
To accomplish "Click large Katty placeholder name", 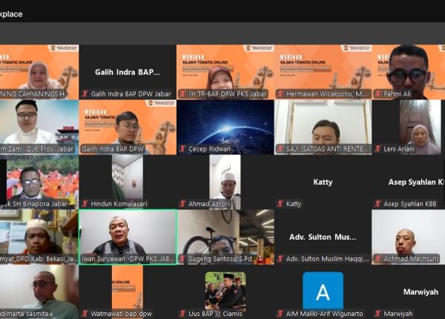I will tap(323, 182).
